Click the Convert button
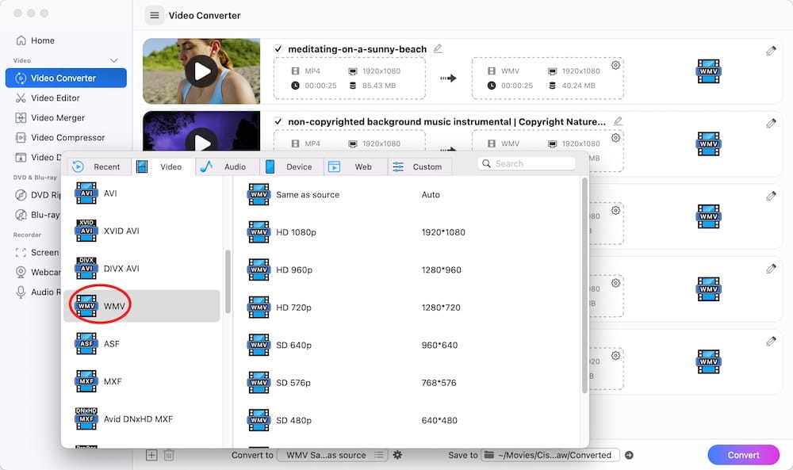This screenshot has height=470, width=793. [744, 455]
